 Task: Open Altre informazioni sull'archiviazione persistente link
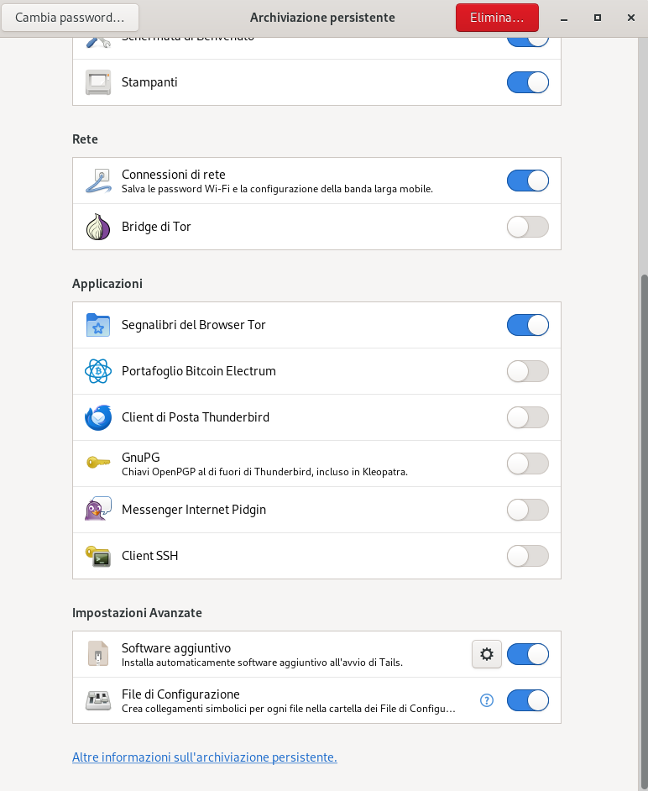(204, 757)
